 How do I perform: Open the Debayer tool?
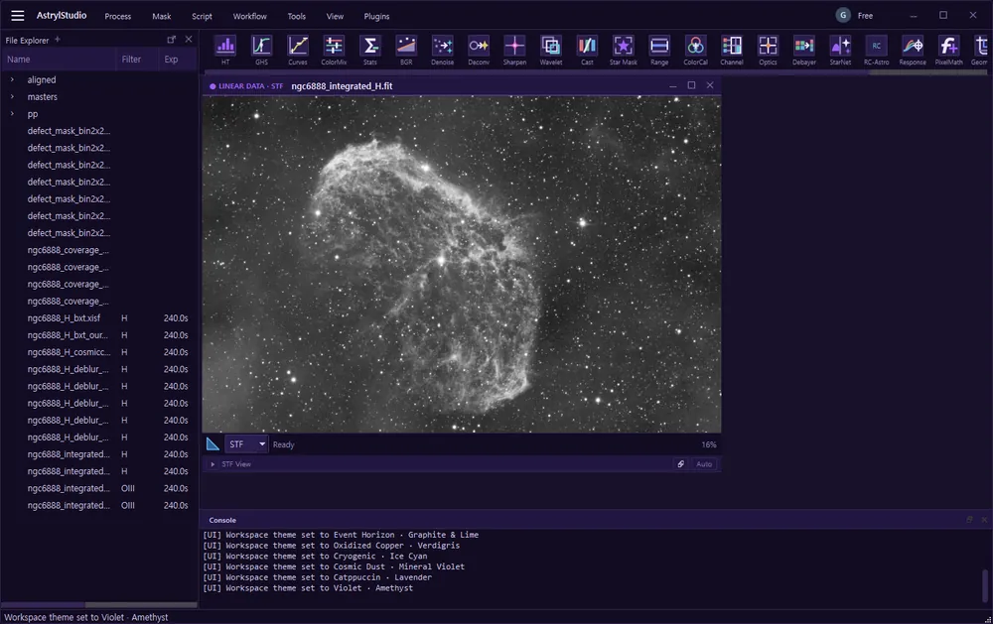(x=803, y=50)
